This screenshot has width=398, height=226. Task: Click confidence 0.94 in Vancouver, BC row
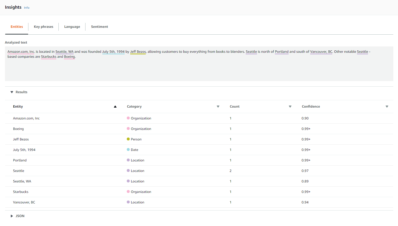point(305,202)
